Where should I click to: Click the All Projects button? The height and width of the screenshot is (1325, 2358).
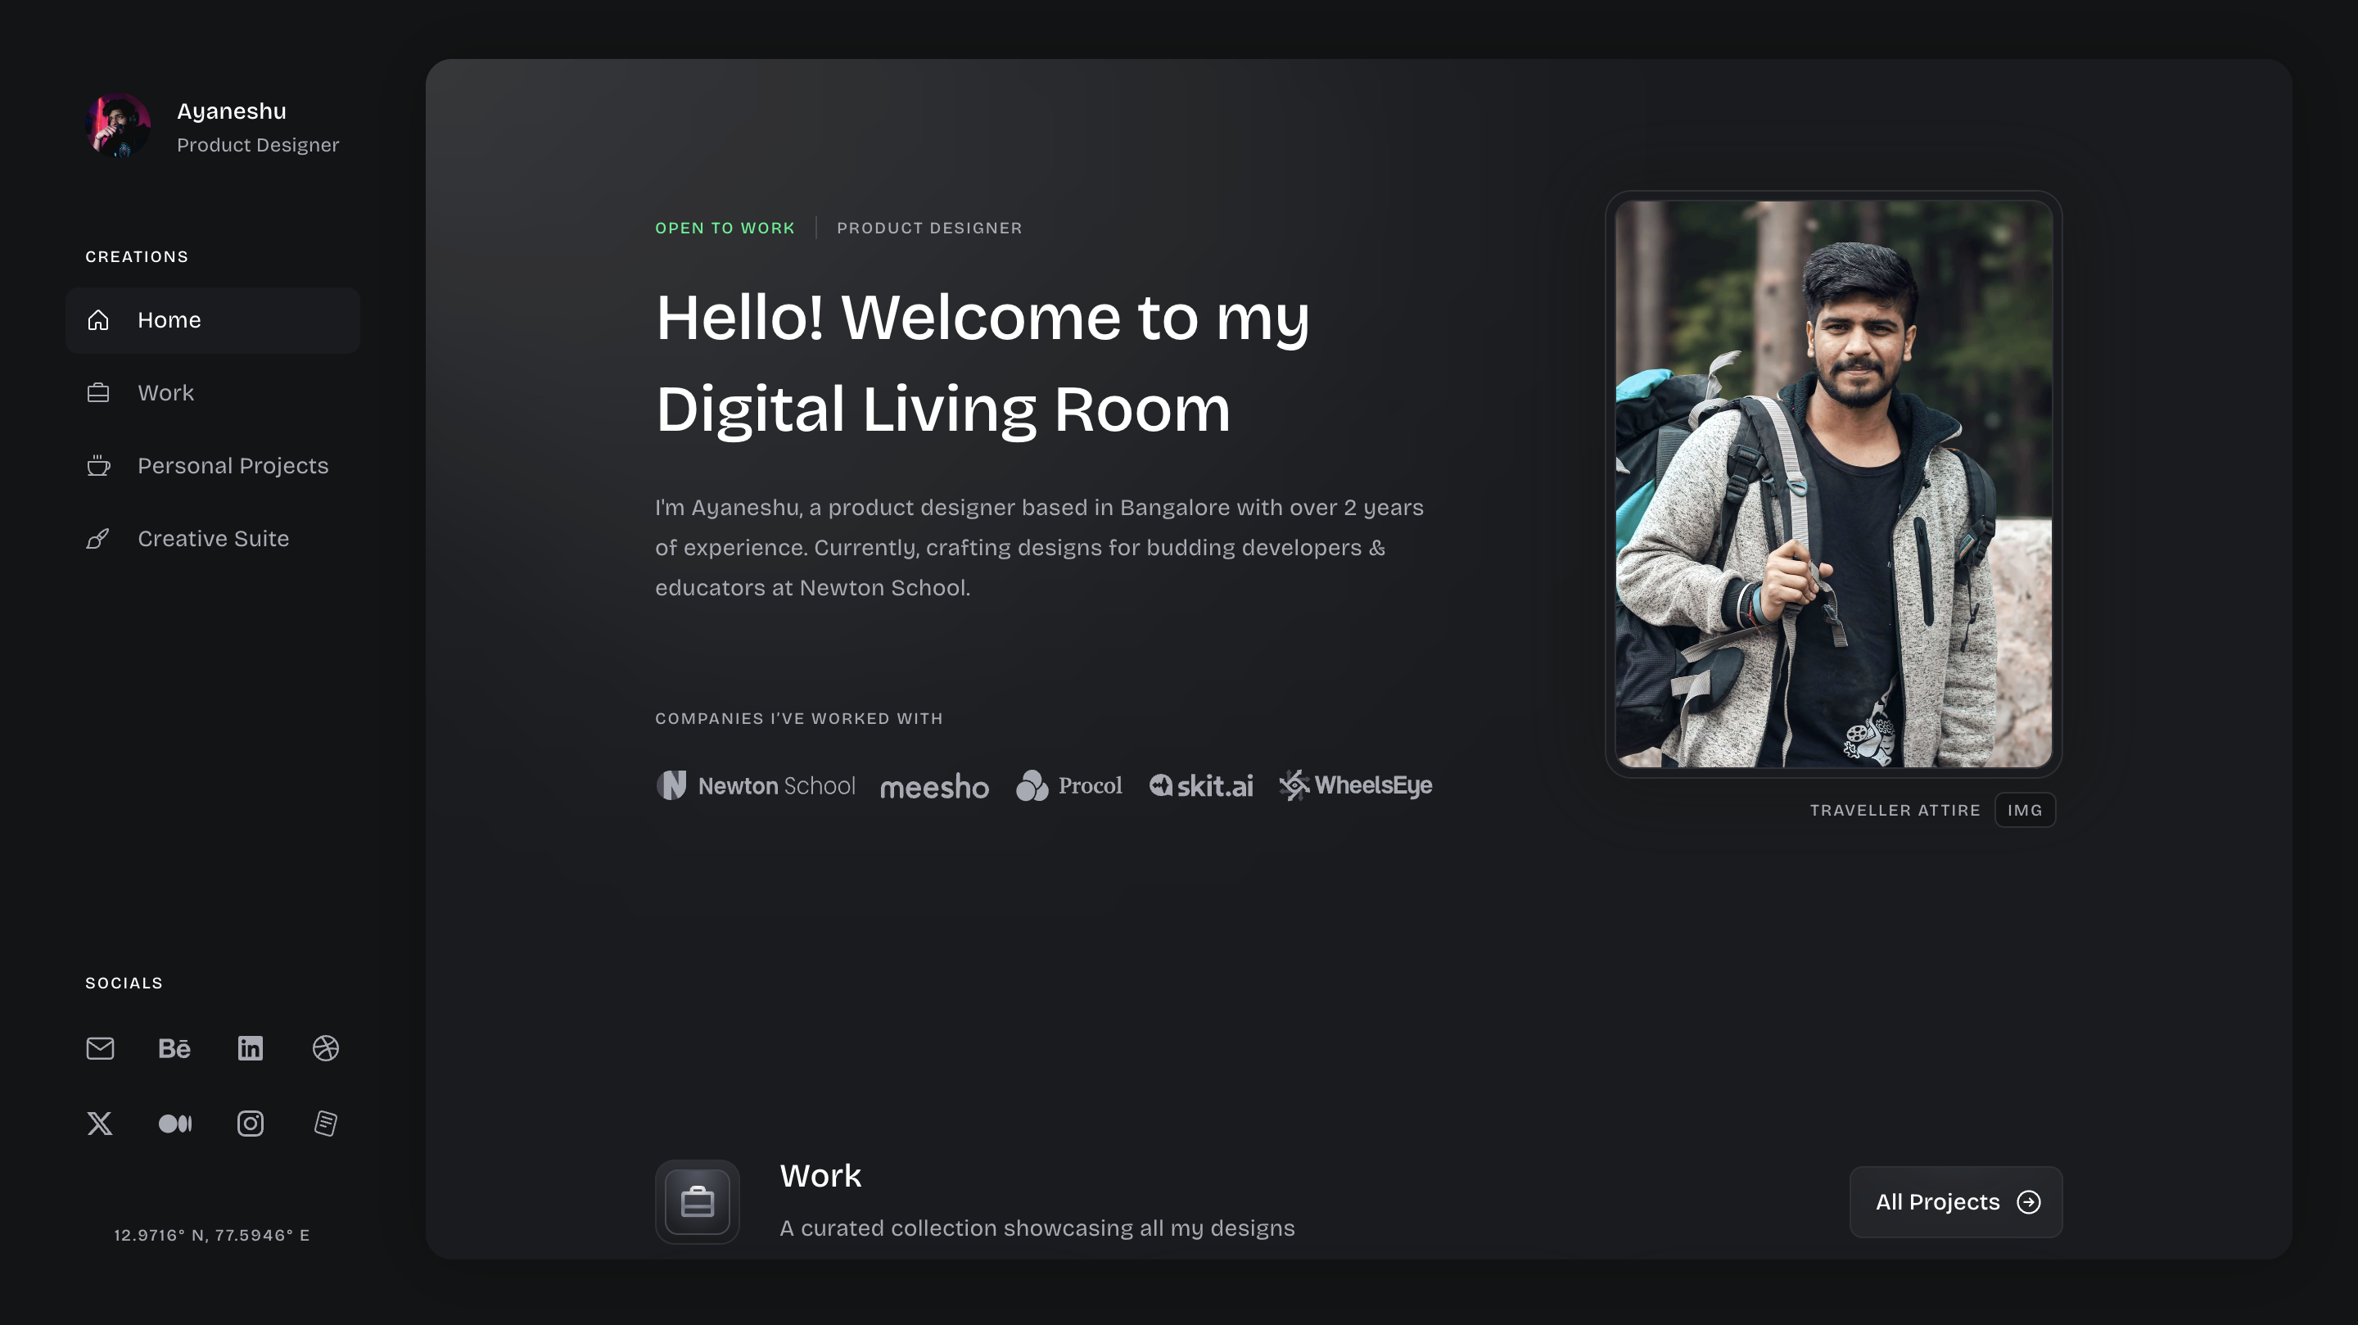[x=1955, y=1201]
